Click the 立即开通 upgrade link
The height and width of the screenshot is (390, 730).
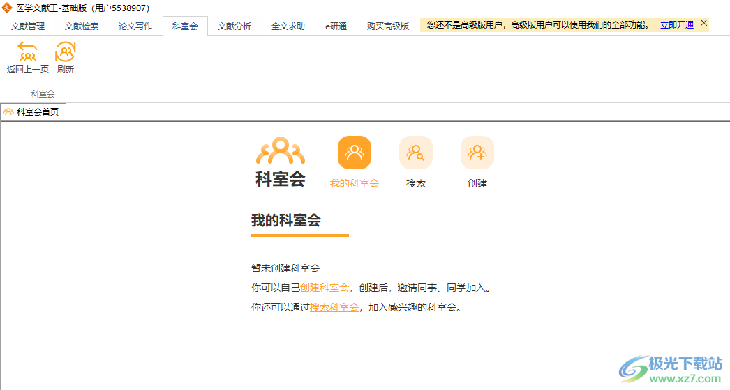pyautogui.click(x=676, y=24)
